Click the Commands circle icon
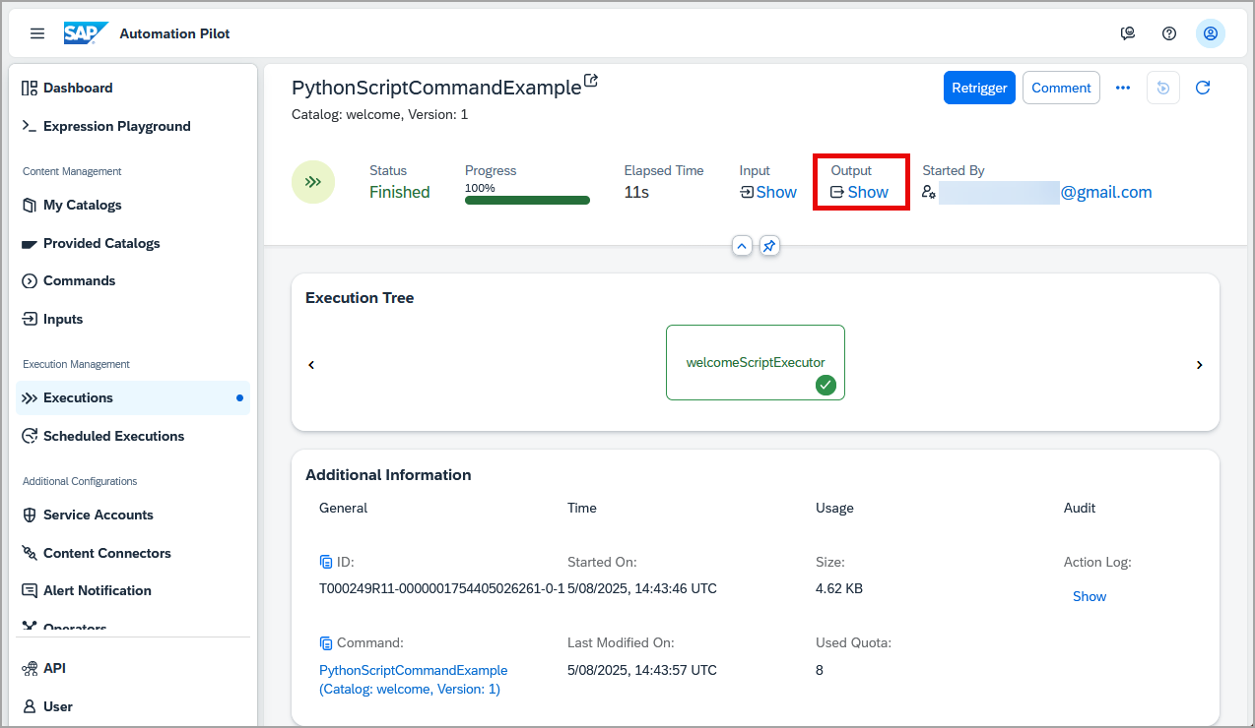 [30, 280]
